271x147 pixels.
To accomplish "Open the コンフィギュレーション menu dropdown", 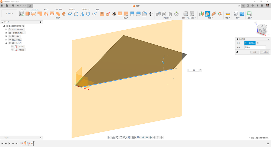I will pyautogui.click(x=189, y=18).
